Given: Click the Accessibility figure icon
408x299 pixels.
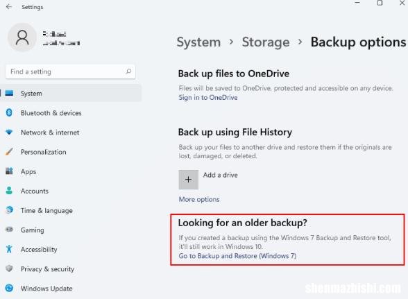Looking at the screenshot, I should tap(9, 249).
